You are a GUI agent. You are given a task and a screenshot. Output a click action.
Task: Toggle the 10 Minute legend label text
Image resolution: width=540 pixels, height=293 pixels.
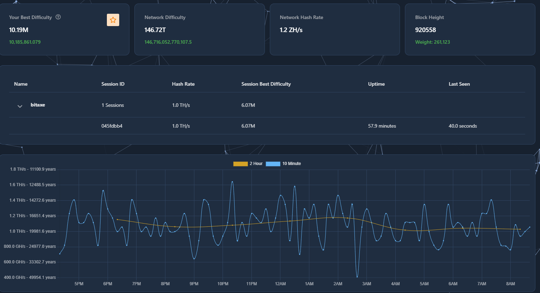click(291, 164)
